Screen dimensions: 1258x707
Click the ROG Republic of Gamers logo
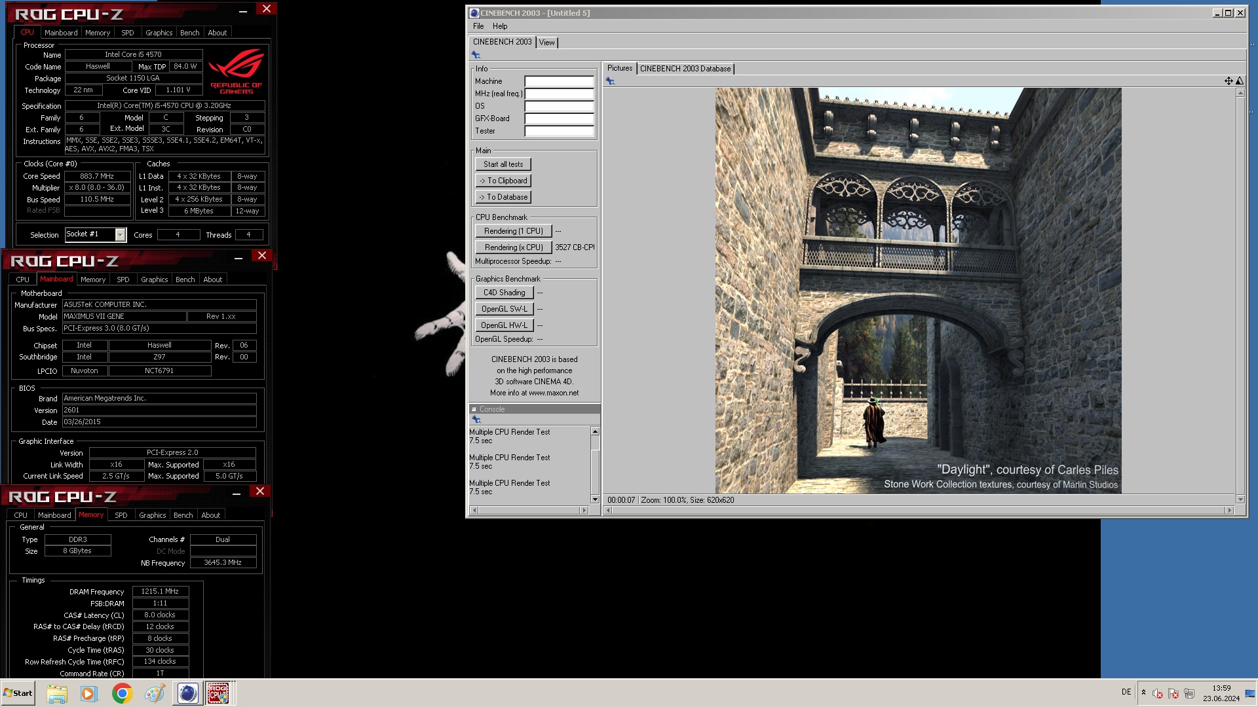[x=237, y=72]
